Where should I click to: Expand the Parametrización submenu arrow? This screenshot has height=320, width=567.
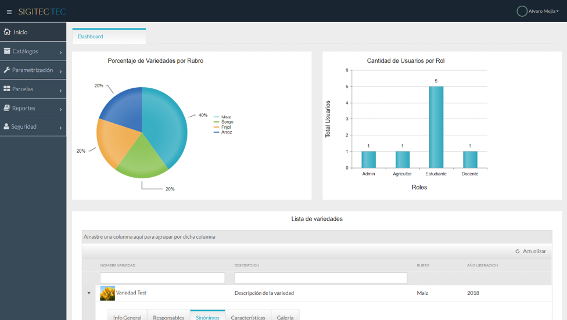pos(60,71)
